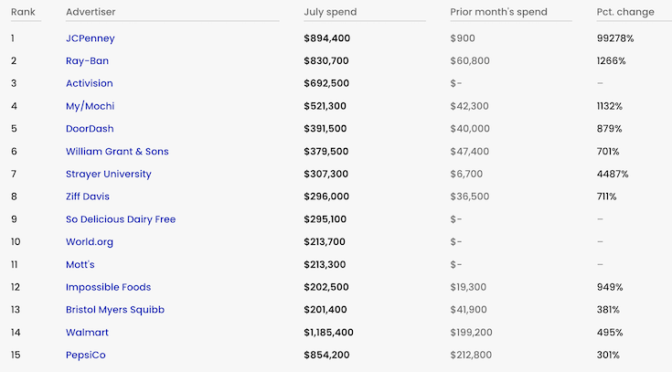Open Strayer University link
This screenshot has height=372, width=672.
(x=108, y=174)
